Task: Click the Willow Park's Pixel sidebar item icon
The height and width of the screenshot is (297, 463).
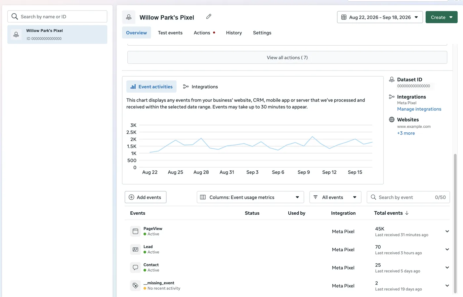Action: click(x=16, y=34)
